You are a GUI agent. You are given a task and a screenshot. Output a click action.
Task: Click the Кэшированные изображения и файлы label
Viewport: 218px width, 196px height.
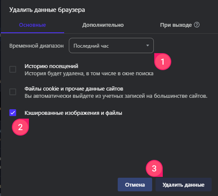tap(73, 113)
